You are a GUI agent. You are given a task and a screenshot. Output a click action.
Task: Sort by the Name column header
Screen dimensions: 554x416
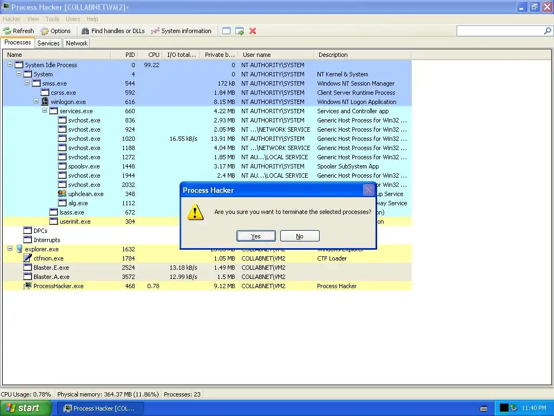(x=56, y=55)
